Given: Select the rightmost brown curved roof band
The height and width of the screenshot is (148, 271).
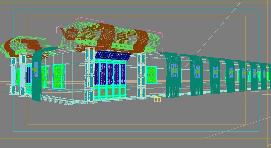Looking at the screenshot, I should click(x=141, y=41).
